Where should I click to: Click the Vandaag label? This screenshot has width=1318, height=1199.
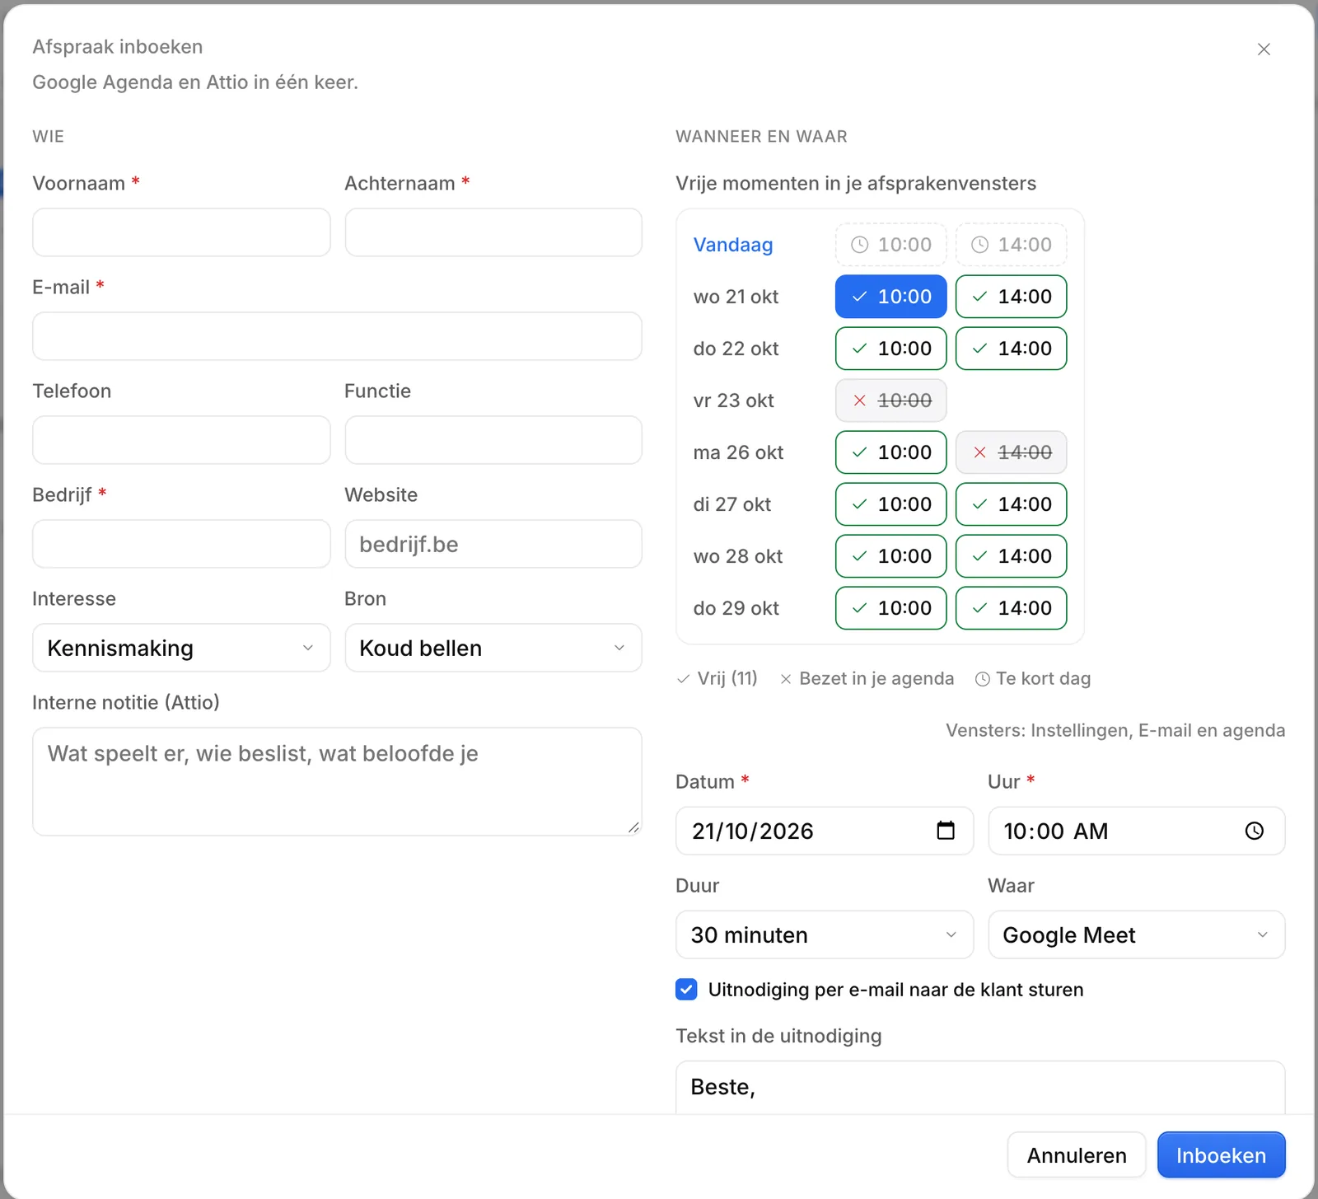point(733,245)
